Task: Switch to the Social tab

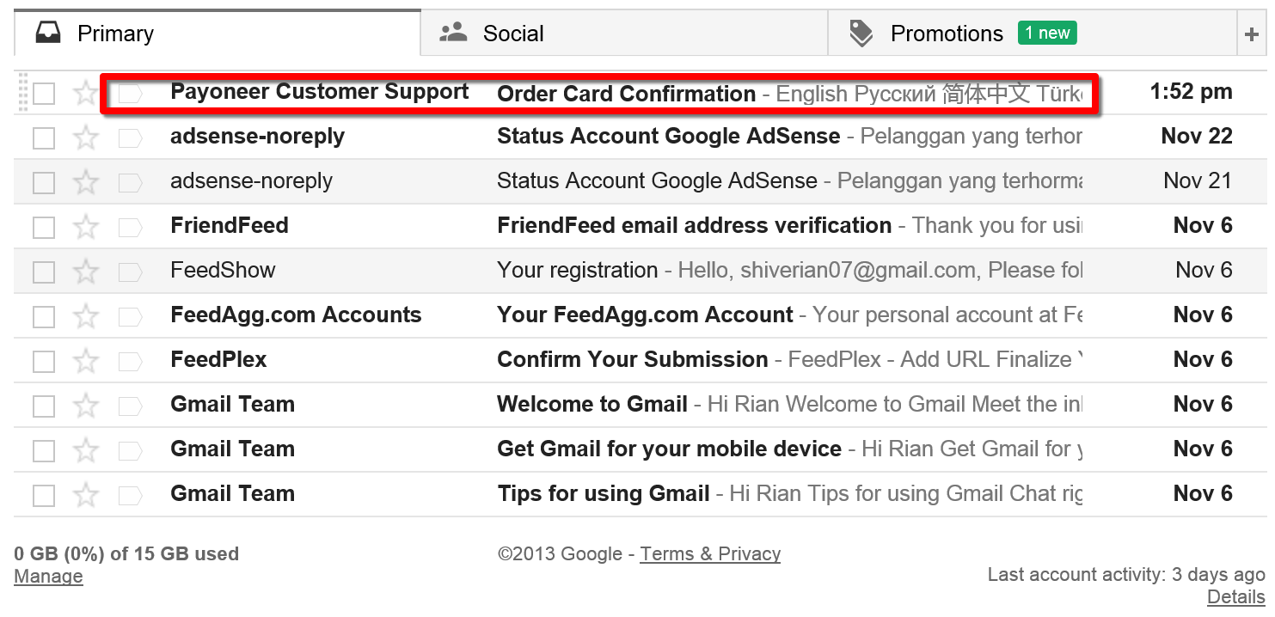Action: tap(513, 34)
